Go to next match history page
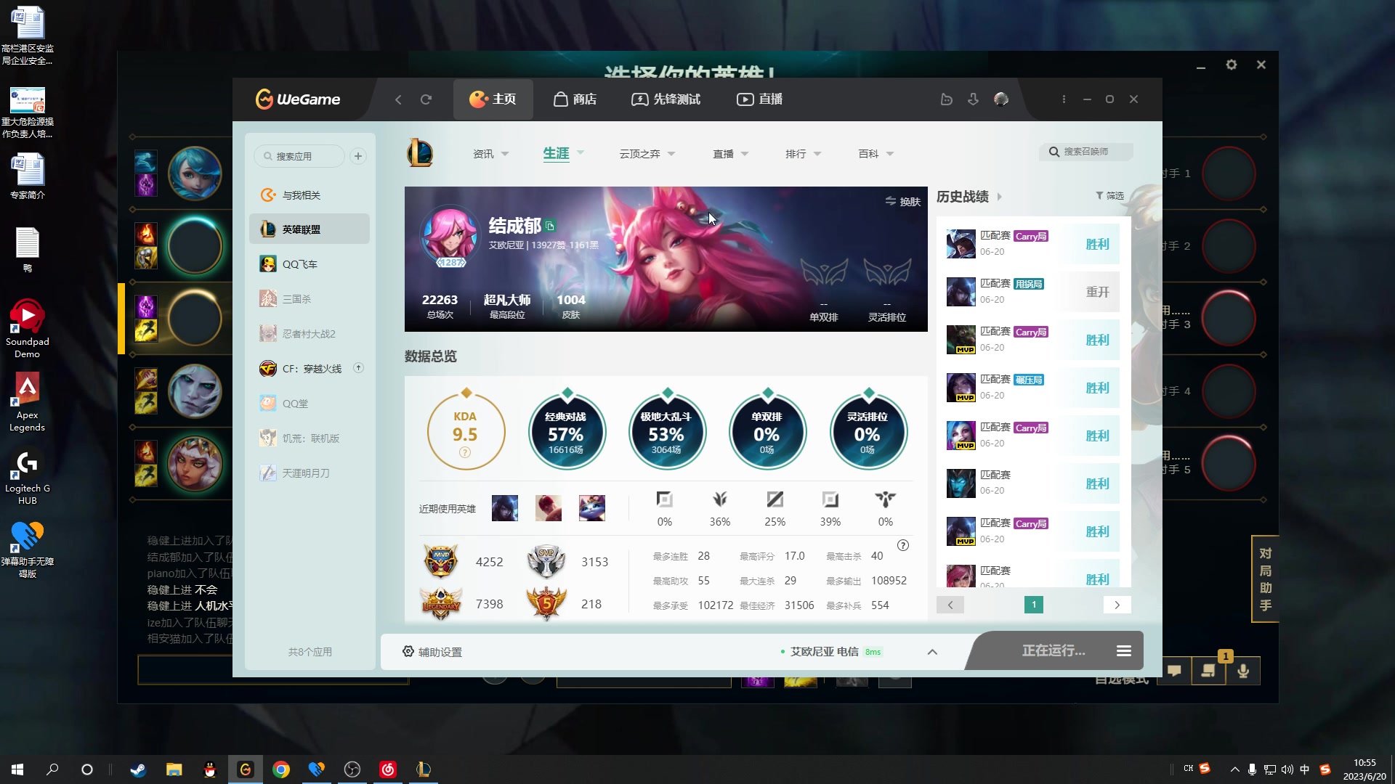This screenshot has width=1395, height=784. coord(1117,605)
